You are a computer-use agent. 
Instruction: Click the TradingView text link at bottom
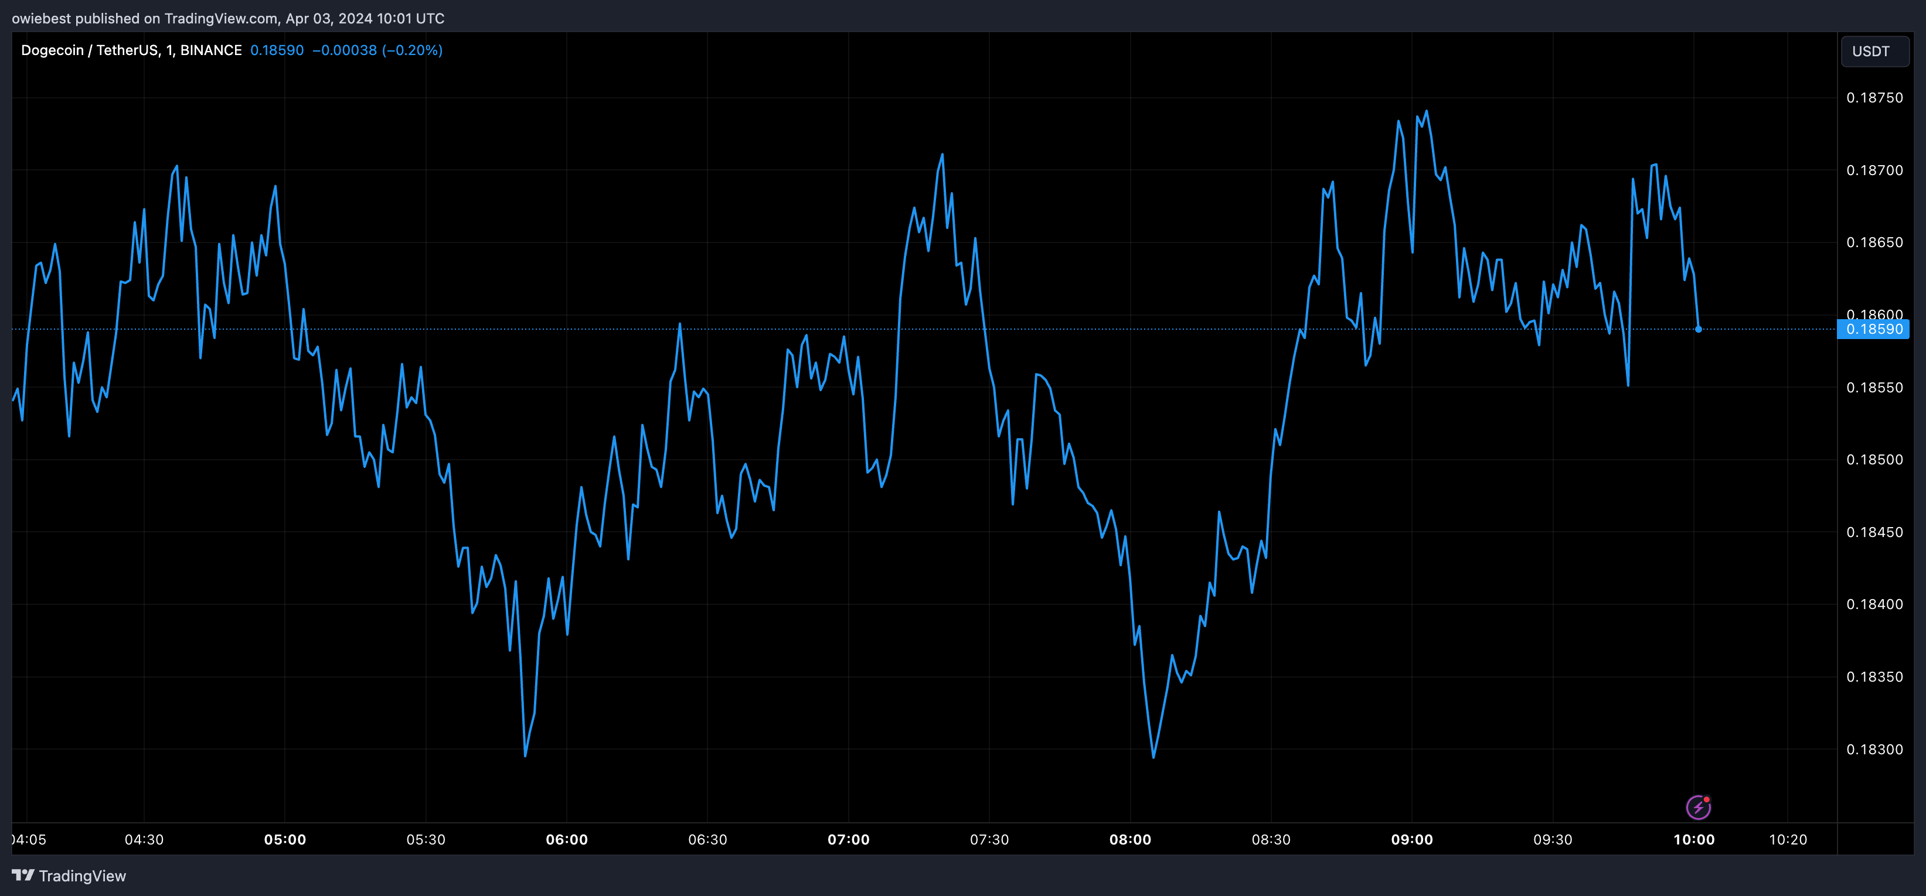[82, 876]
